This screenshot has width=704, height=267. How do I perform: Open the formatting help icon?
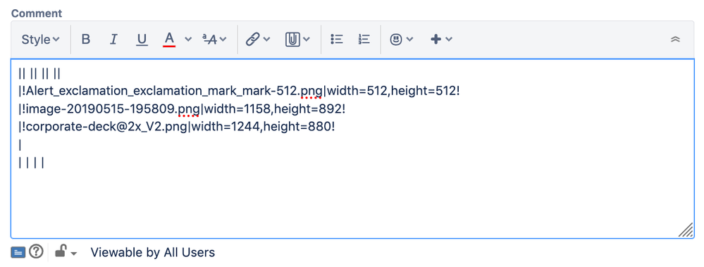[x=36, y=252]
